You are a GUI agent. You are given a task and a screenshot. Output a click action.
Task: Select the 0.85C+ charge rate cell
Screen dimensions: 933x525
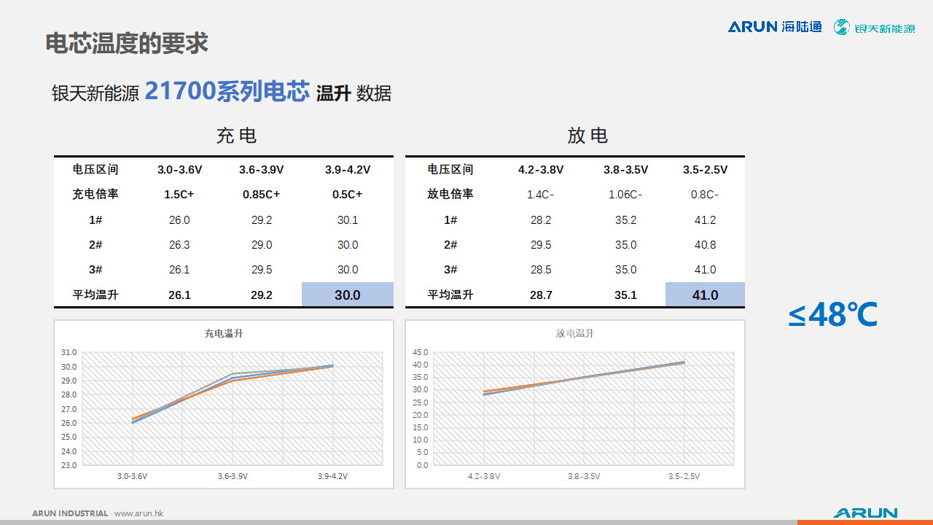tap(261, 195)
